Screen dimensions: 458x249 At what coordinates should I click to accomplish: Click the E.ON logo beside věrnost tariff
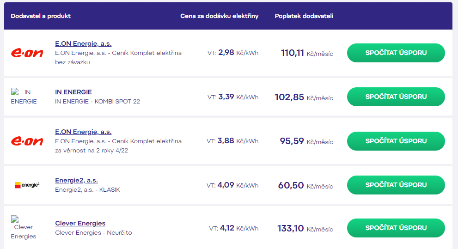pos(27,141)
